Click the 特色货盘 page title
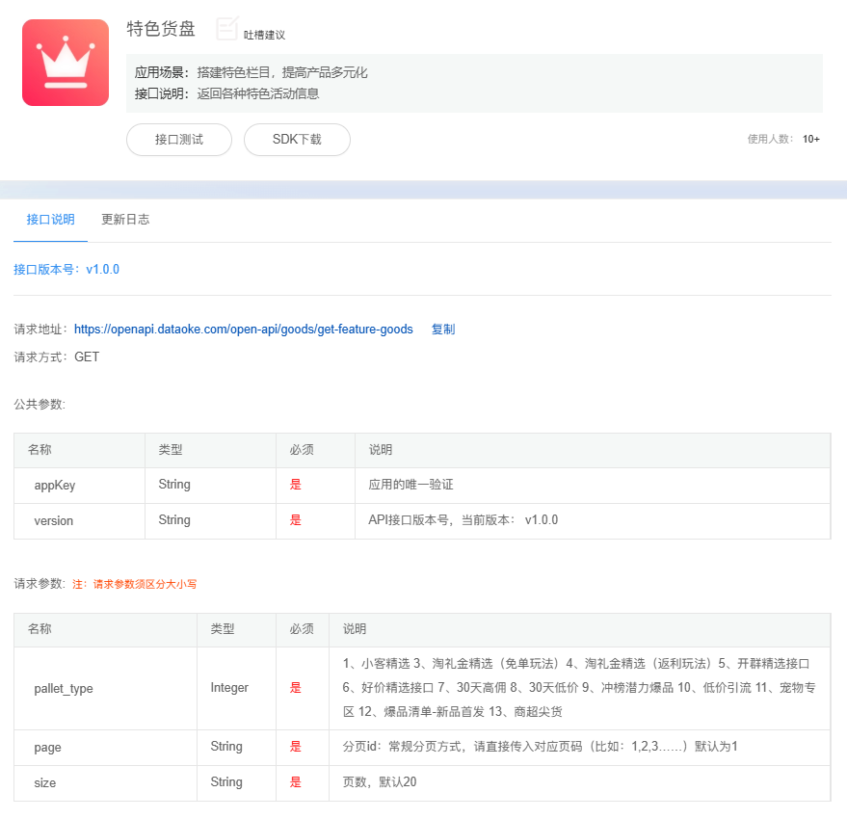 click(161, 29)
